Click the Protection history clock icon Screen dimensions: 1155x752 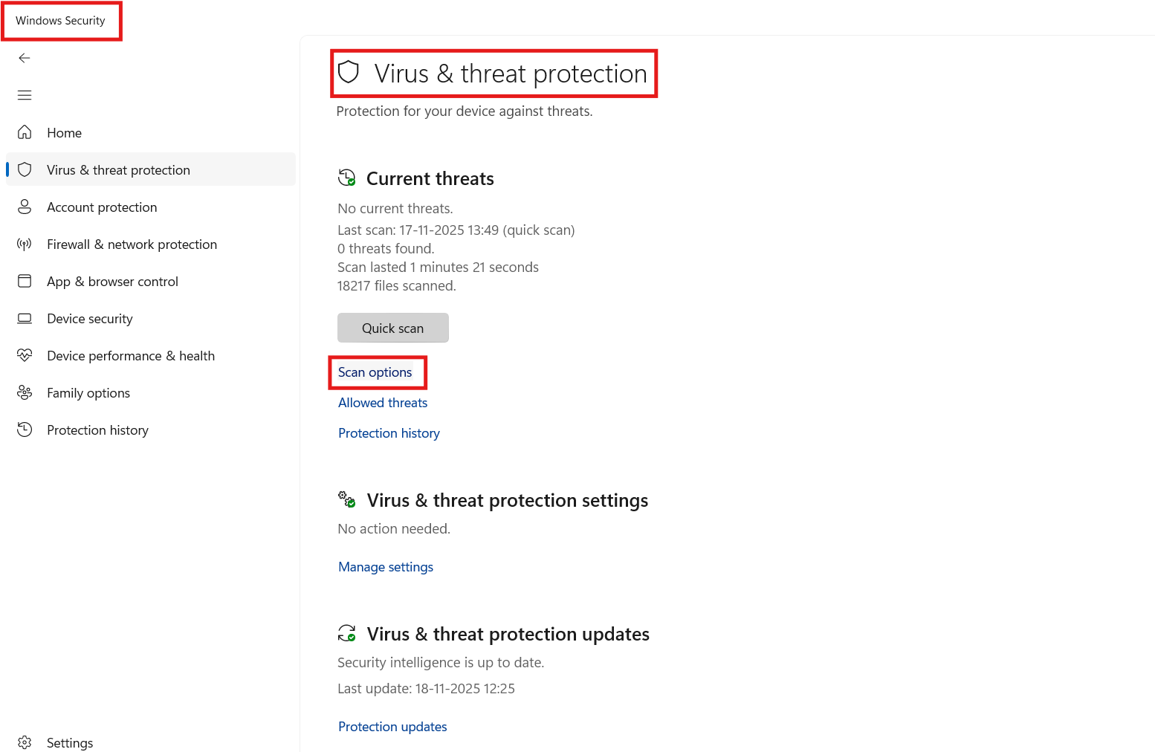tap(25, 430)
